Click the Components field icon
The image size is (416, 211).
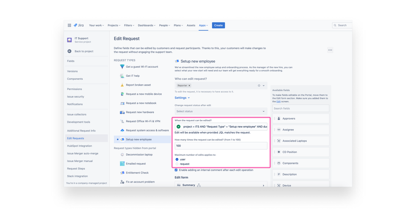[x=279, y=163]
